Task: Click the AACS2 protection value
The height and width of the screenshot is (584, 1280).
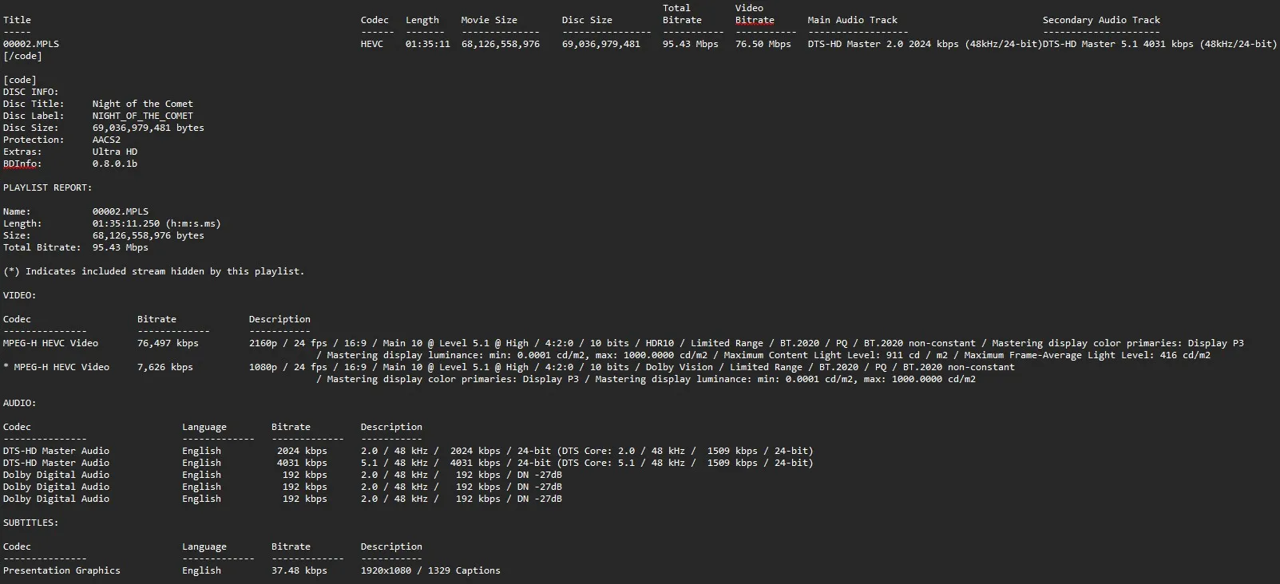Action: tap(106, 140)
